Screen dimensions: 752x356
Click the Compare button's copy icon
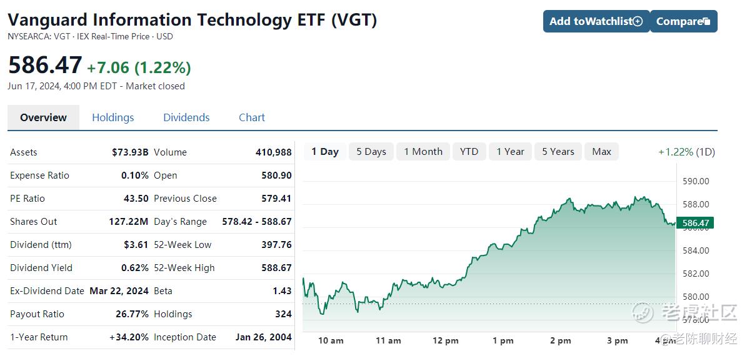click(706, 22)
